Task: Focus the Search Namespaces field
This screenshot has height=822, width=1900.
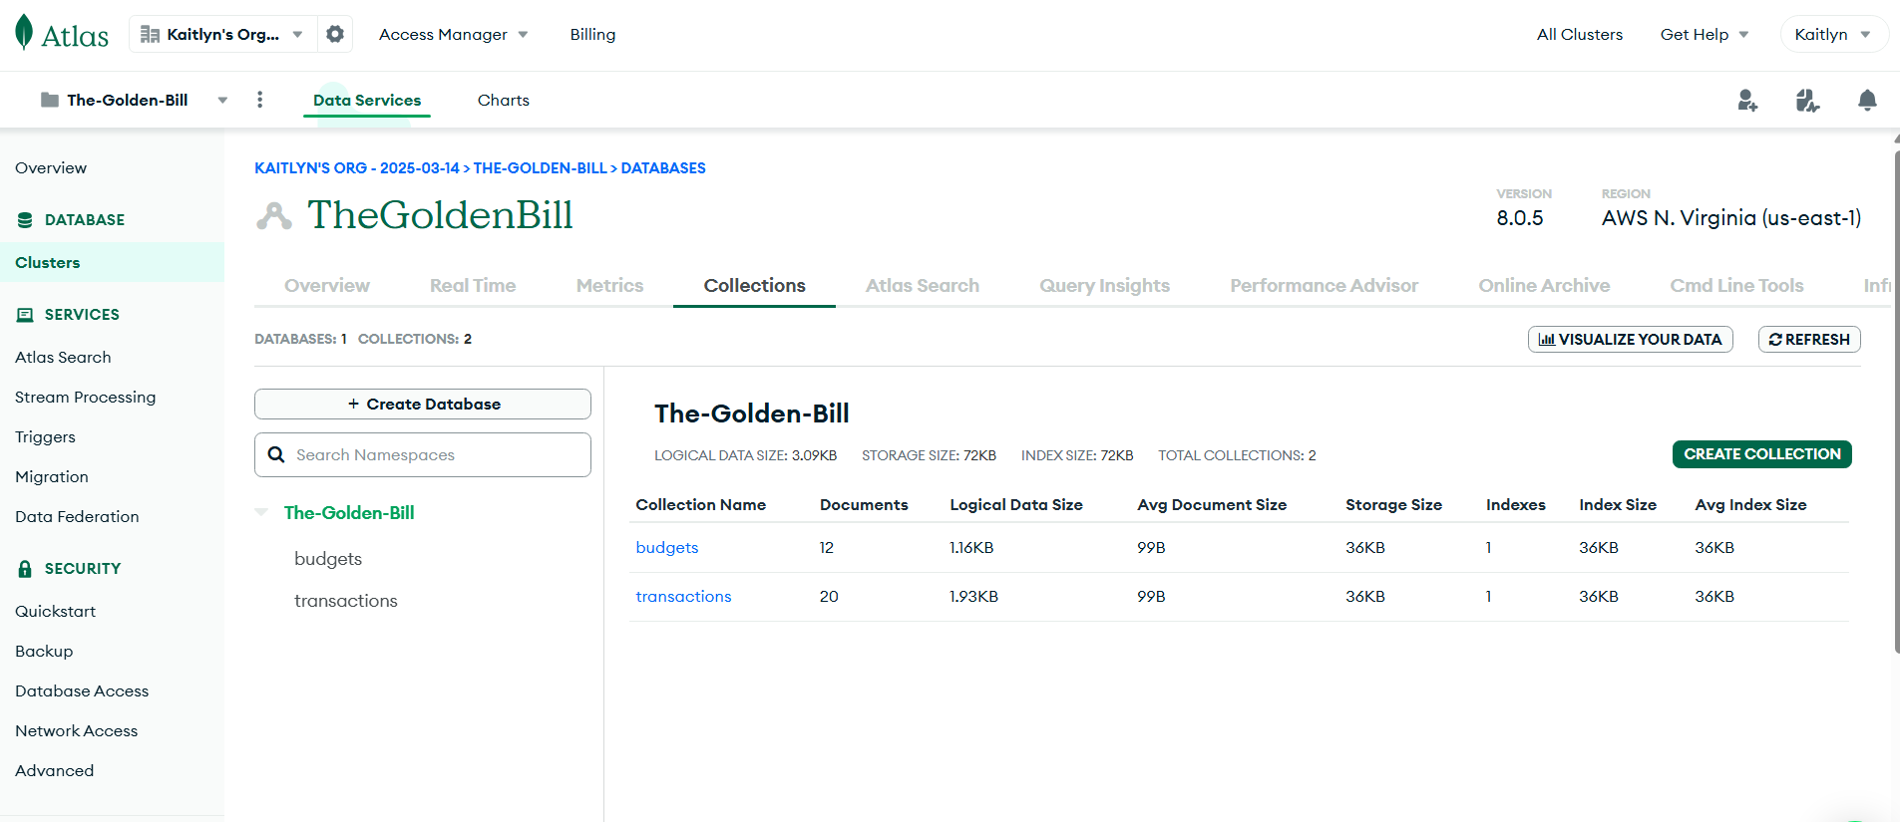Action: tap(423, 454)
